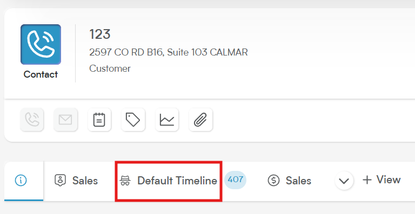Click the paperclip attachments icon
This screenshot has height=214, width=415.
point(200,120)
